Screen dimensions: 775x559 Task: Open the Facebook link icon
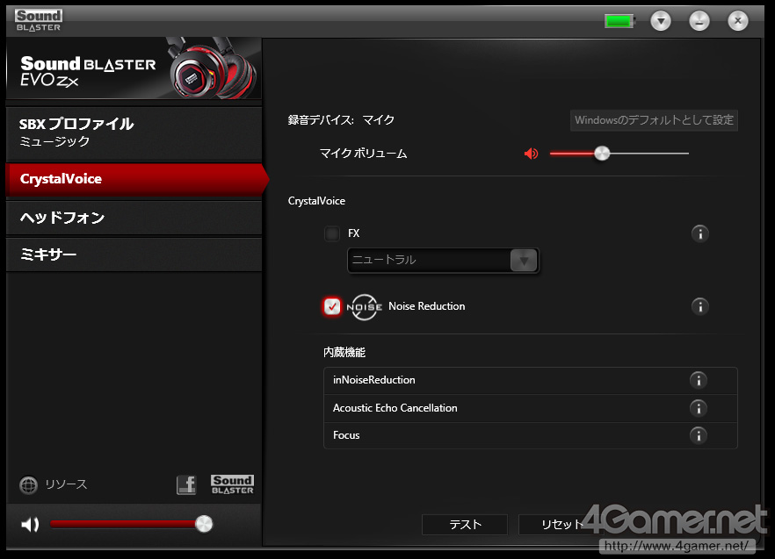186,485
